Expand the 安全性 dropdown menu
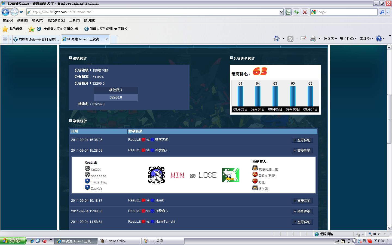 coord(348,39)
